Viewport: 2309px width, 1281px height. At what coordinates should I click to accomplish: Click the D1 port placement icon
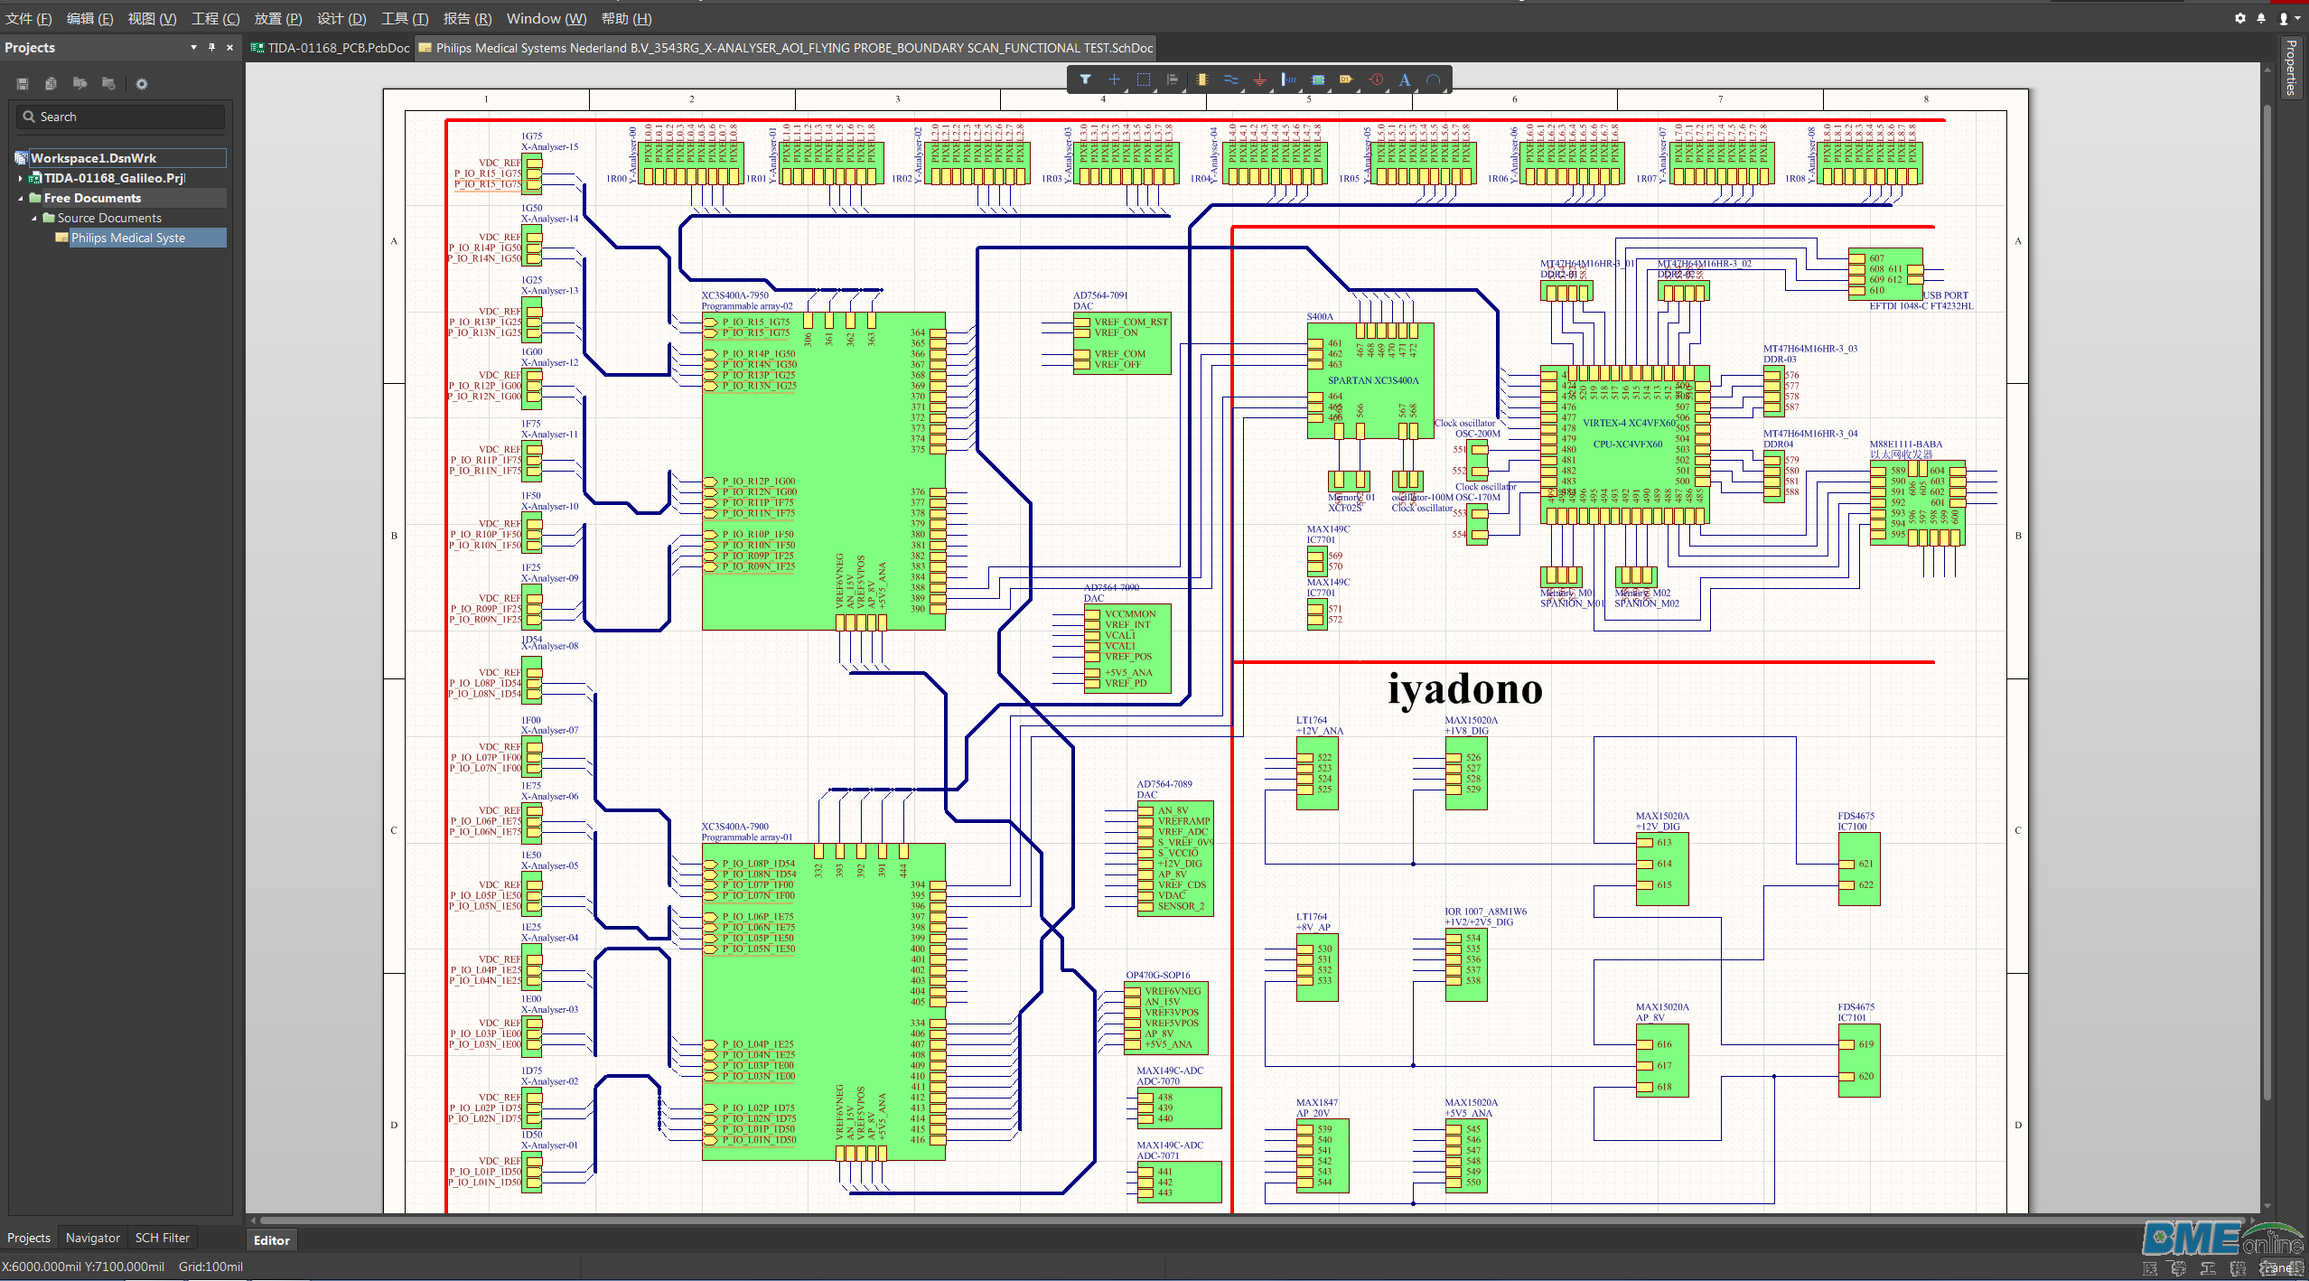click(x=1346, y=79)
